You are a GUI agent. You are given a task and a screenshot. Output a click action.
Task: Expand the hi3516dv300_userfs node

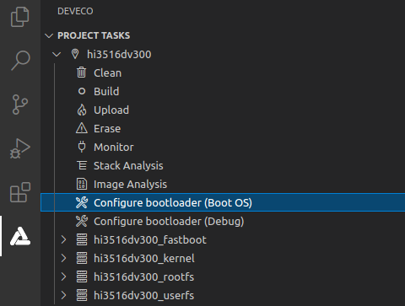tap(64, 295)
